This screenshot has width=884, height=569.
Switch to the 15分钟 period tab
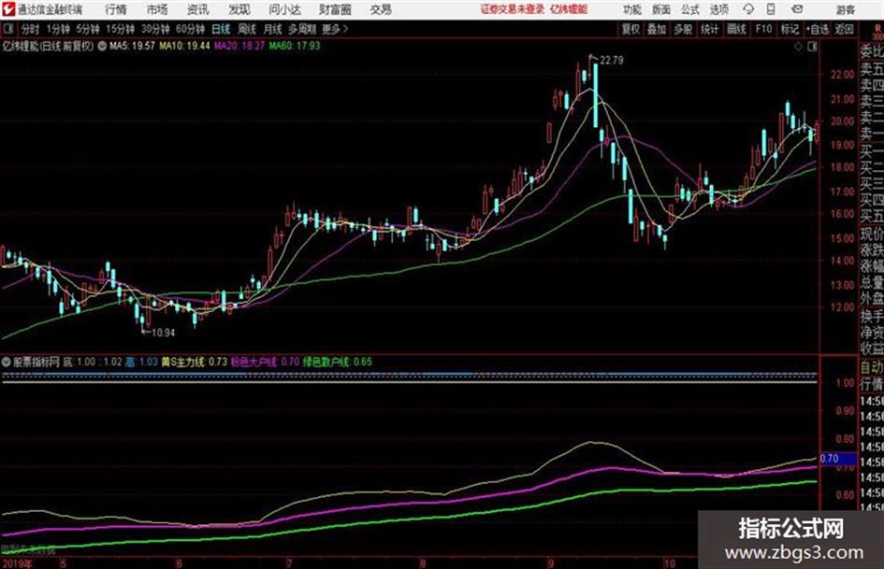point(121,29)
